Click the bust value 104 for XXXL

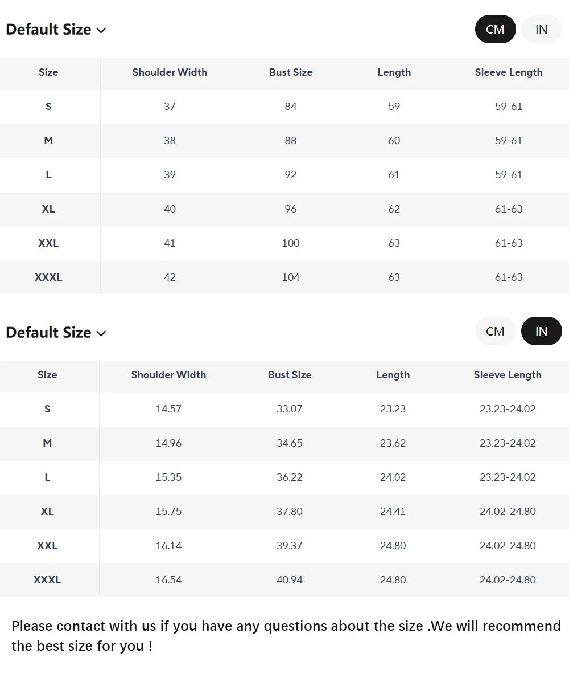[290, 277]
